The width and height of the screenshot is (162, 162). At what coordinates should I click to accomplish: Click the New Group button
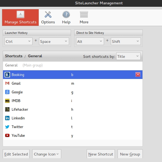pos(130,154)
